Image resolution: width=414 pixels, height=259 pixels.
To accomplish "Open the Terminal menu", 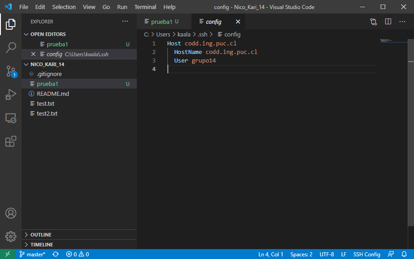I will click(145, 7).
